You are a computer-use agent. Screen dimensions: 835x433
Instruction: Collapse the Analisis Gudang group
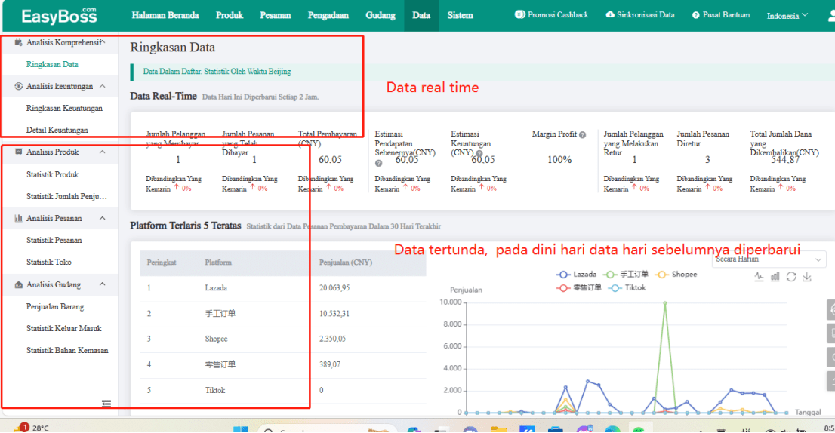coord(103,284)
